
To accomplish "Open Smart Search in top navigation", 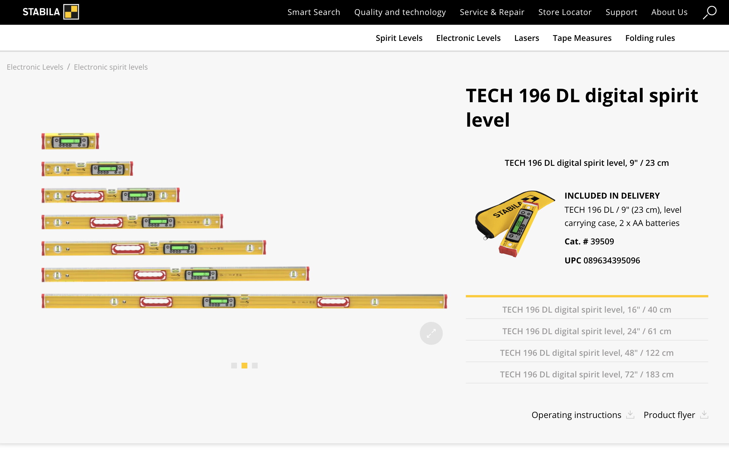I will coord(314,12).
